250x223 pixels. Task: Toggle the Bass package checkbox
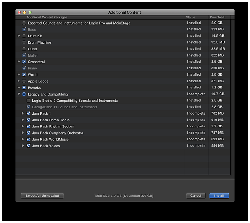(24, 29)
